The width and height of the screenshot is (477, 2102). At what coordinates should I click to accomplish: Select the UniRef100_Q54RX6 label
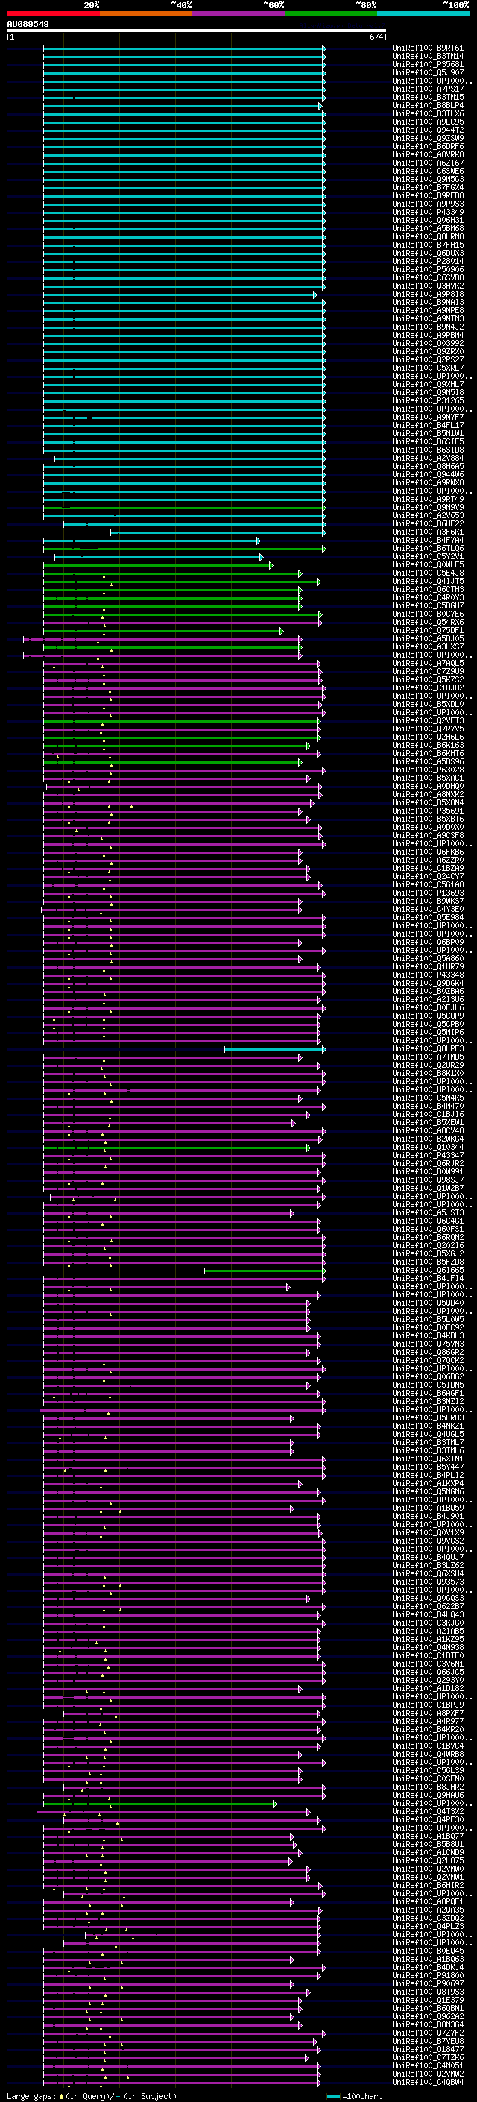tap(427, 622)
